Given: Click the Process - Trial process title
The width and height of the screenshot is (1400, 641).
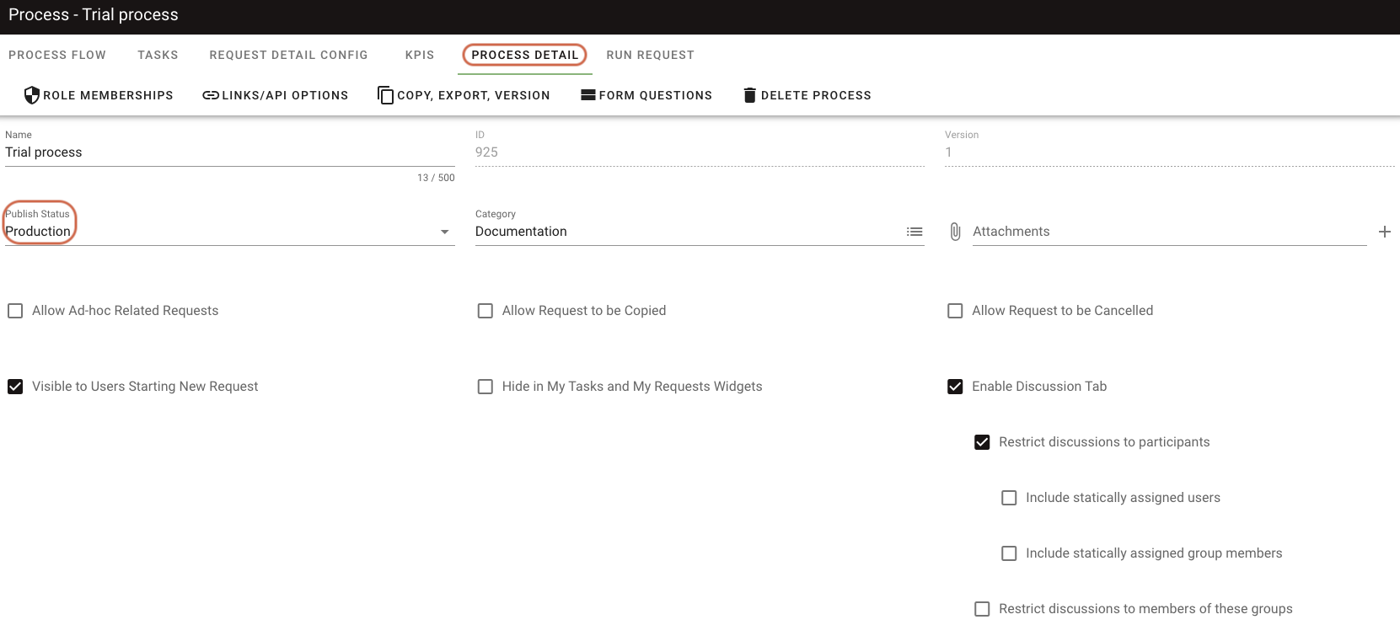Looking at the screenshot, I should [94, 14].
